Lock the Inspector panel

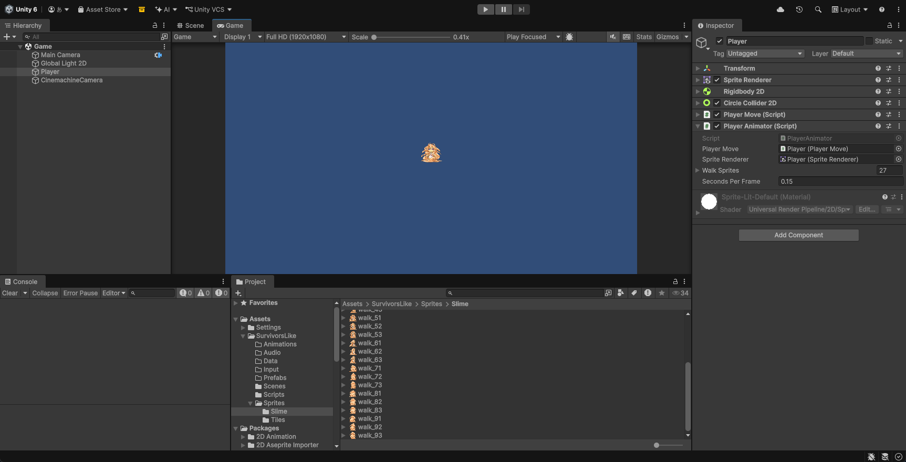pos(889,25)
